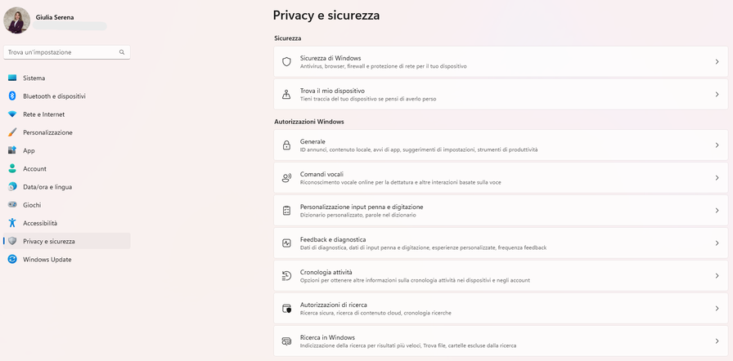Click the Comandi vocali title text
Screen dimensions: 733x361
[x=322, y=174]
